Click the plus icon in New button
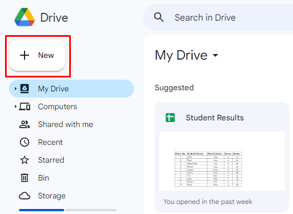 pos(25,55)
